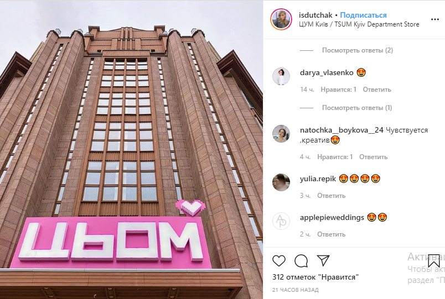
Task: Like the post with the heart icon
Action: click(x=279, y=261)
